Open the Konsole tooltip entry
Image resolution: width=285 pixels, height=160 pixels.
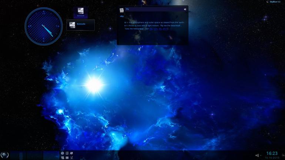(81, 25)
